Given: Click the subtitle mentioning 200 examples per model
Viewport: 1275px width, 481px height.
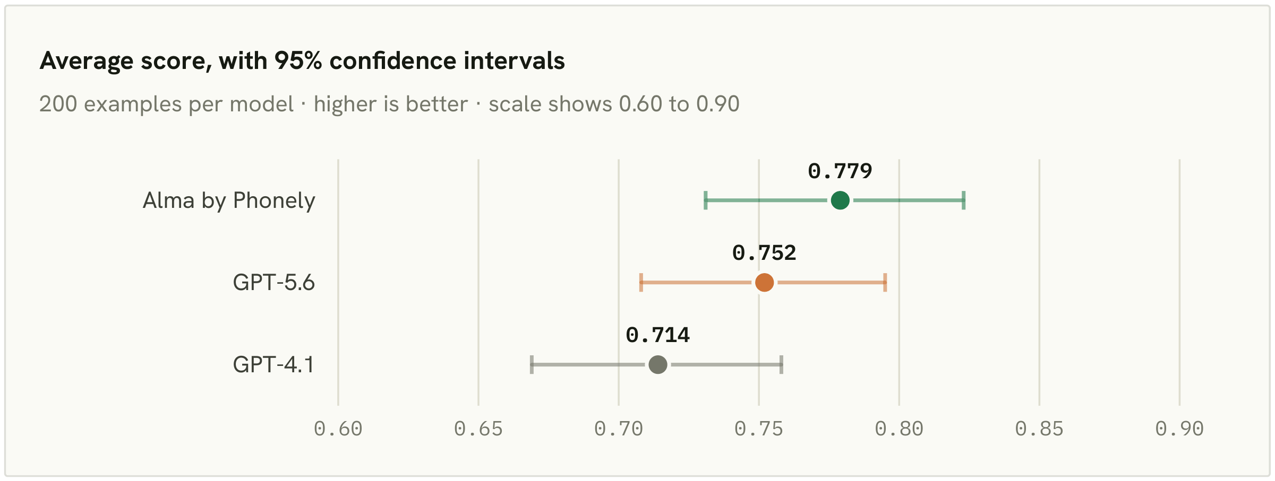Looking at the screenshot, I should point(389,104).
